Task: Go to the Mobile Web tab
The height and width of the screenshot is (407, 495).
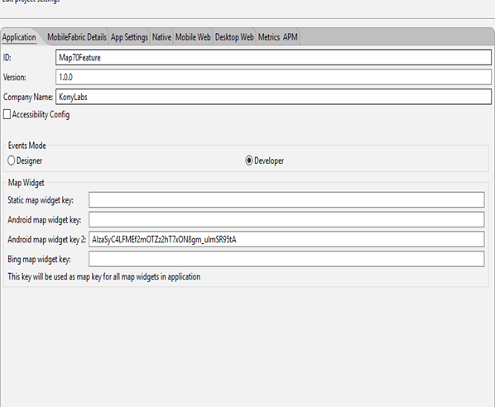Action: [193, 37]
